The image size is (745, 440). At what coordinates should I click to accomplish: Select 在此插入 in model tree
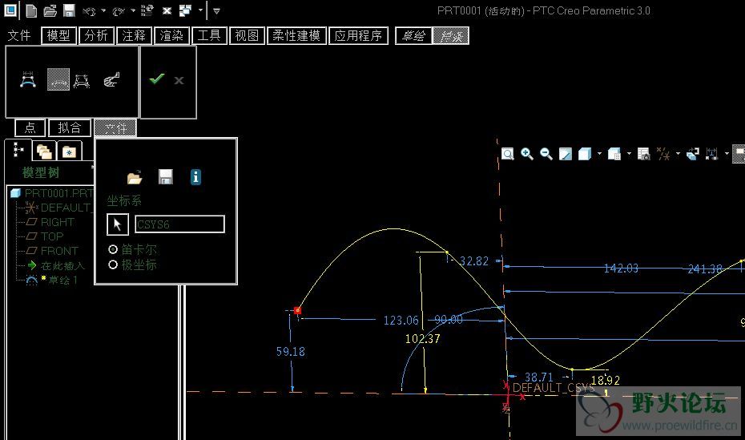click(x=55, y=265)
